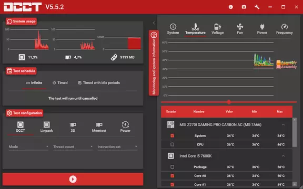Click the red graph divider slider handle
The image size is (303, 189).
pyautogui.click(x=229, y=102)
